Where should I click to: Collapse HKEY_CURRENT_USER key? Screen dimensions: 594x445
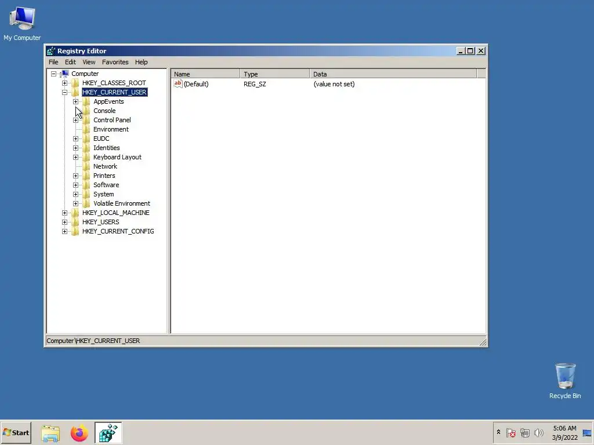(65, 92)
